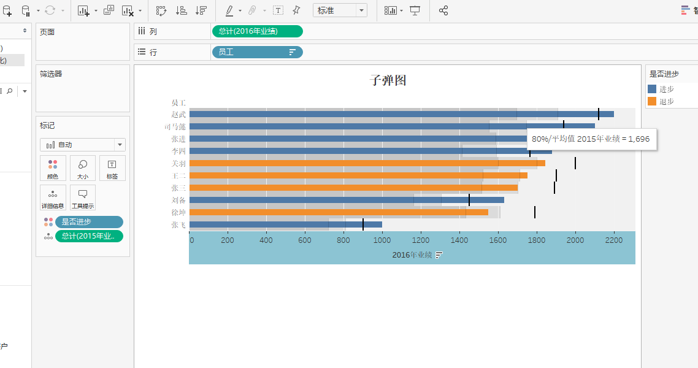
Task: Click the sort descending icon
Action: pos(201,10)
